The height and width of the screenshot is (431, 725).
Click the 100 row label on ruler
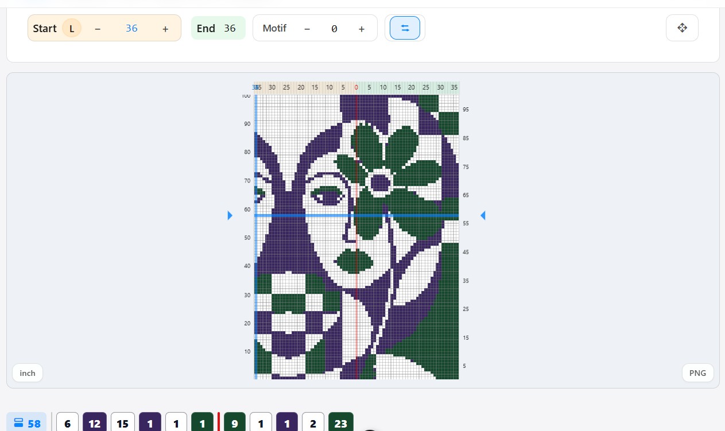coord(246,96)
